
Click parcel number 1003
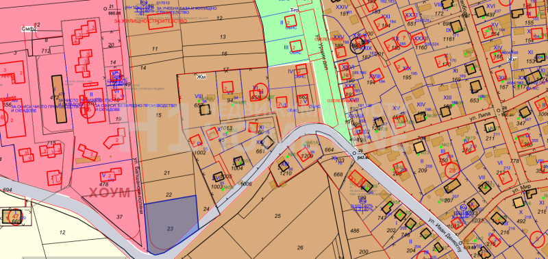coord(217,187)
